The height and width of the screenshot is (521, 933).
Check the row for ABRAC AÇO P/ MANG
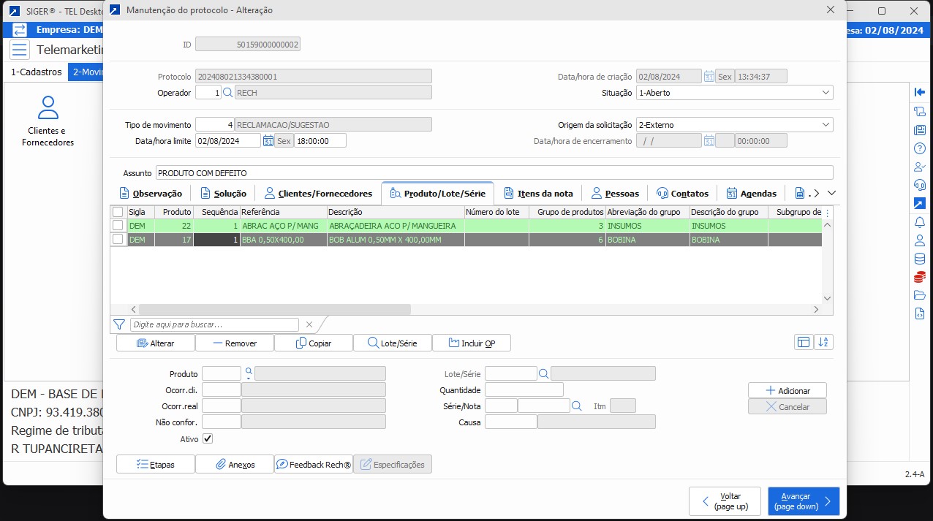tap(118, 226)
